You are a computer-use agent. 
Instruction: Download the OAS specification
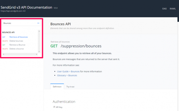[x=164, y=8]
